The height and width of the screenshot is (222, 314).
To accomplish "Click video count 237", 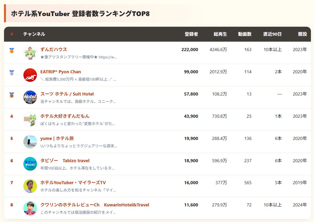I will click(x=248, y=161).
